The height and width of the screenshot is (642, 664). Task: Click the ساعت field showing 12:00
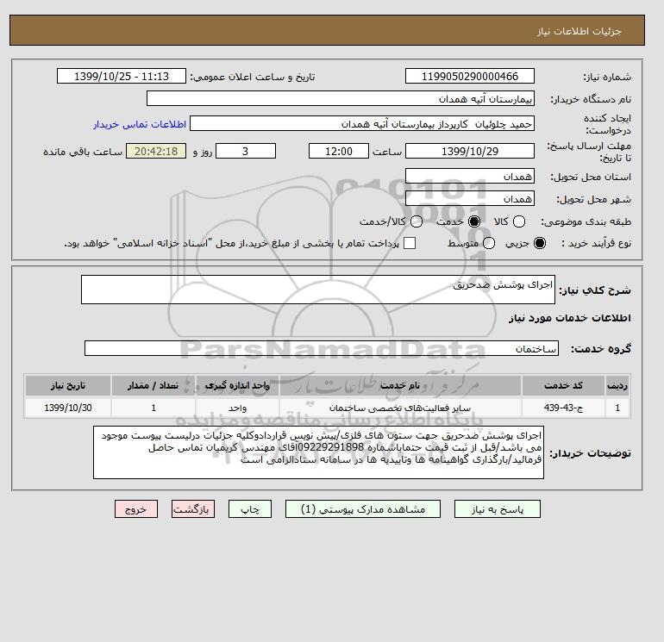[x=339, y=151]
